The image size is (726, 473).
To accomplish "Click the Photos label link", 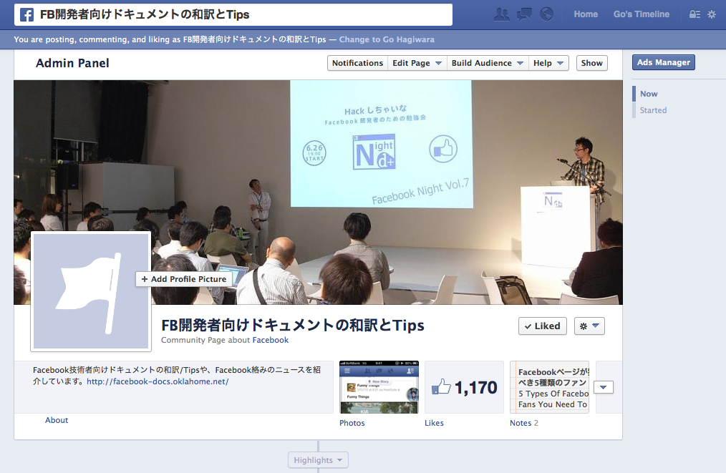I will click(352, 423).
